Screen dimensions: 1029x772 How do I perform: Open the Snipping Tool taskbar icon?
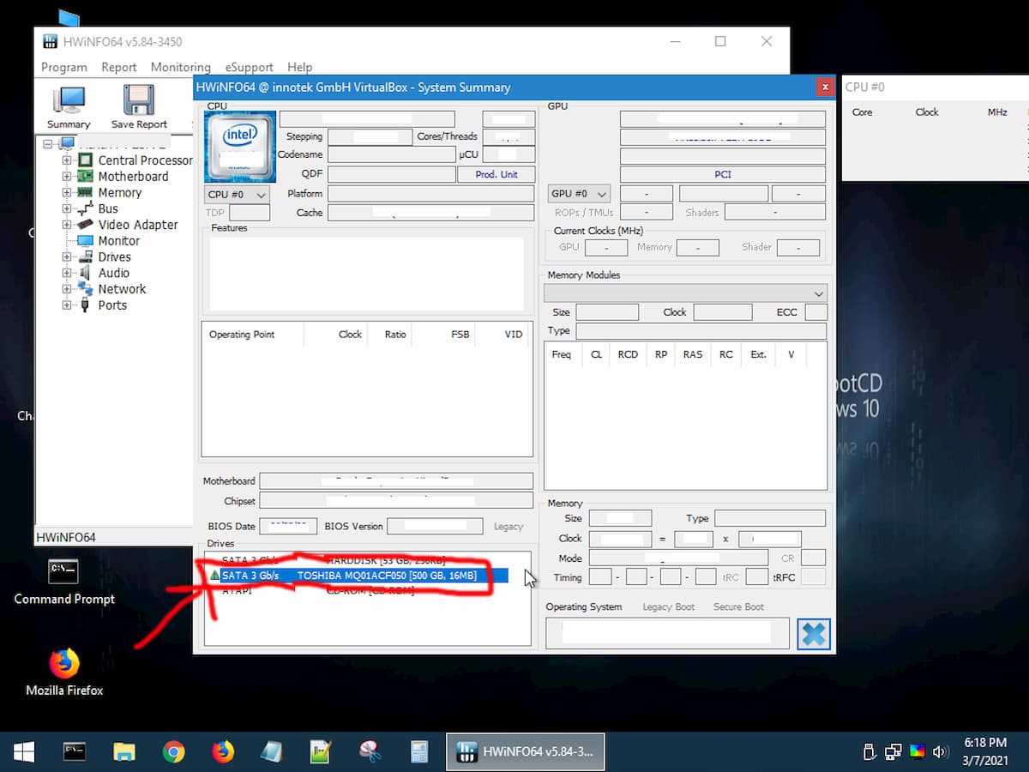coord(370,752)
